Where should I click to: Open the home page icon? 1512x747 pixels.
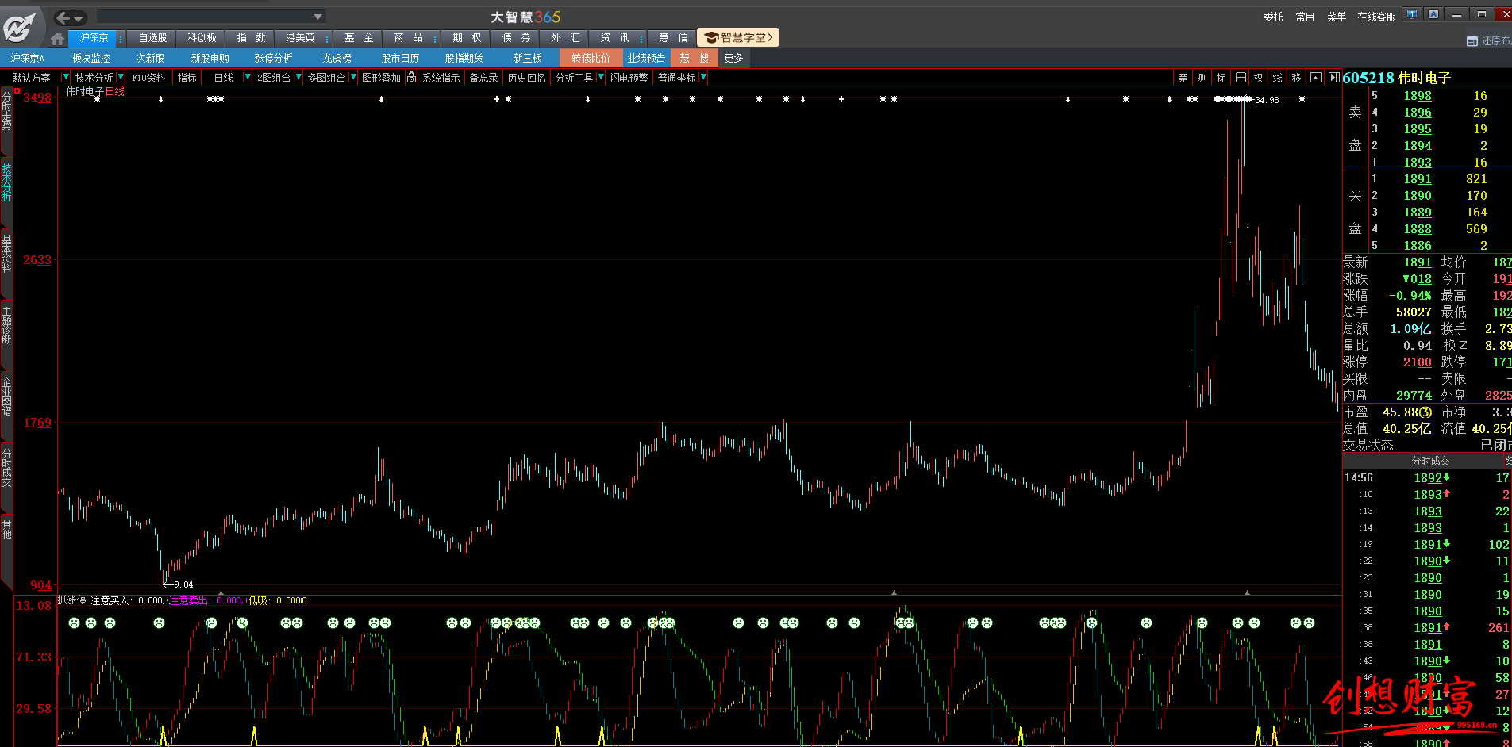click(57, 38)
